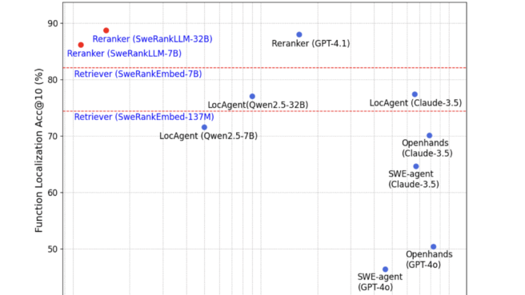This screenshot has height=295, width=525.
Task: Click the Reranker (GPT-4.1) data point
Action: (299, 35)
